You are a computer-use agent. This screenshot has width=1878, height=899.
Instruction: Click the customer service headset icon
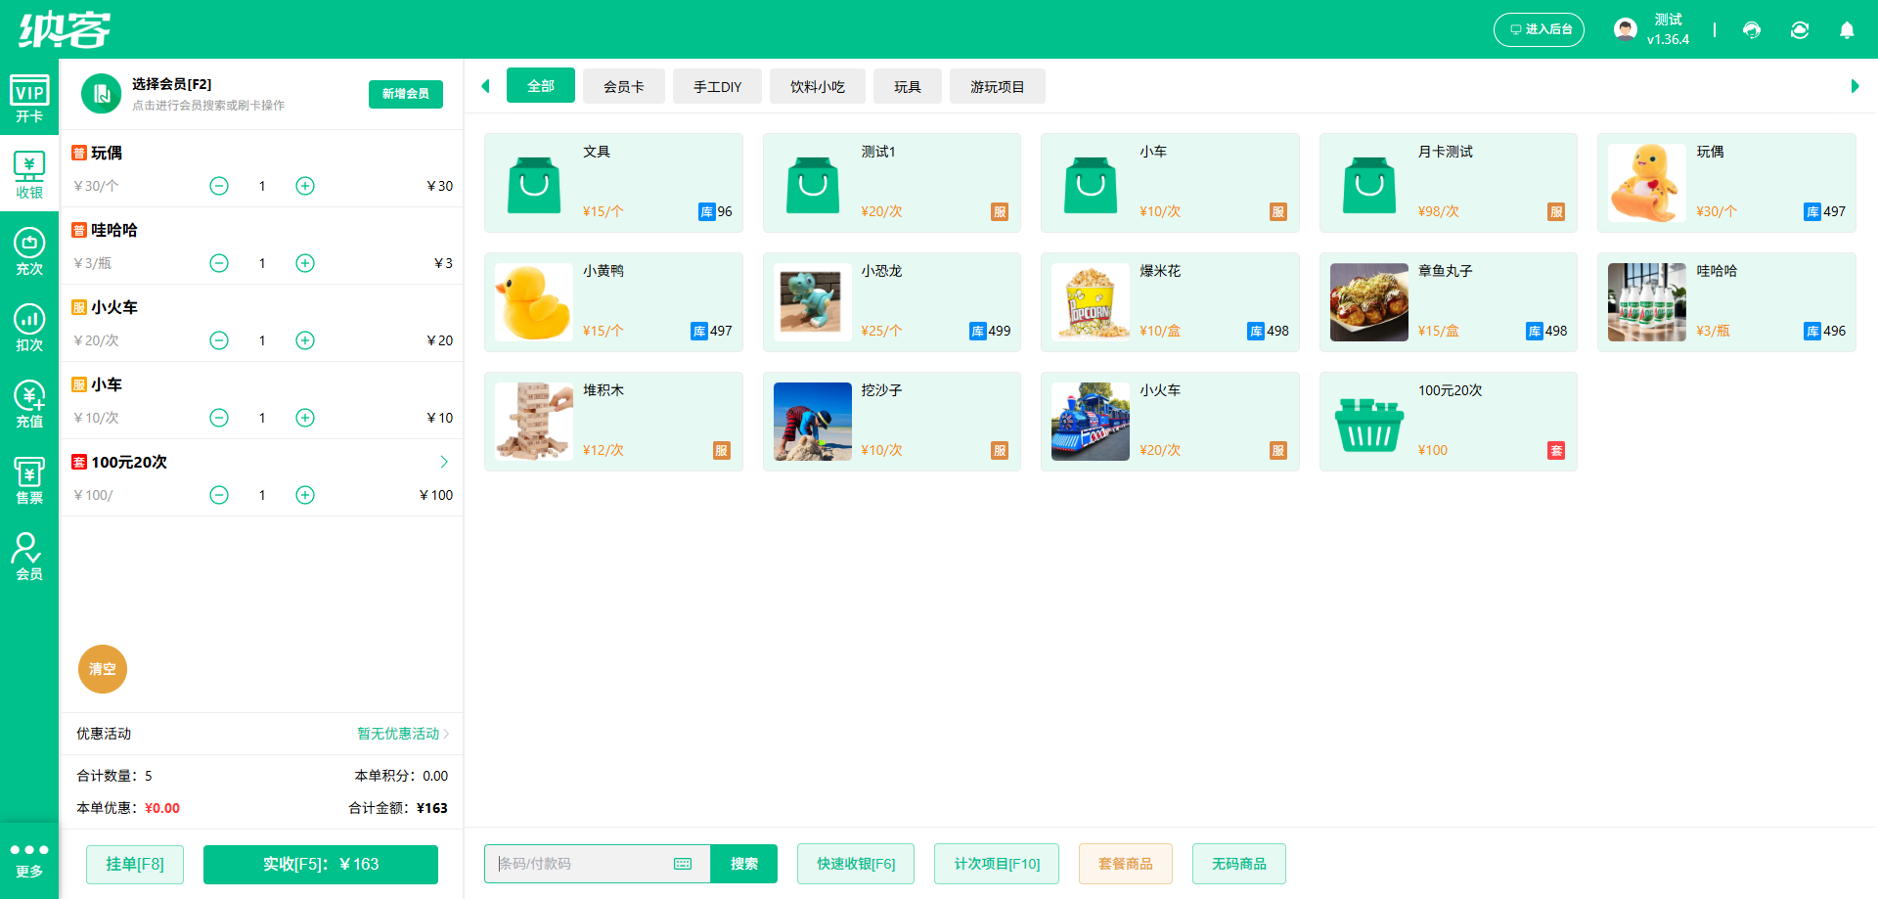(x=1752, y=29)
